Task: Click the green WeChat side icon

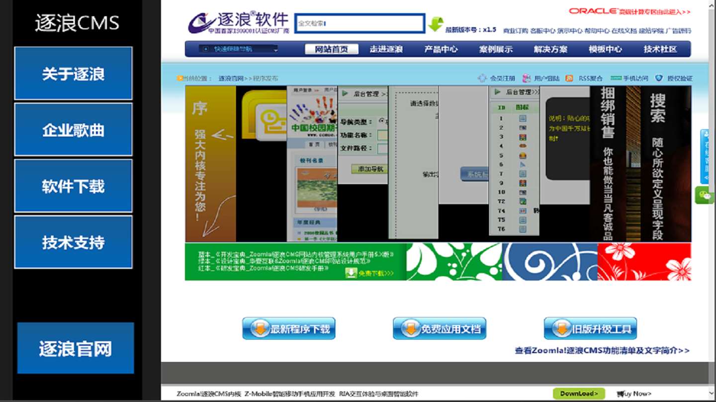Action: tap(705, 195)
